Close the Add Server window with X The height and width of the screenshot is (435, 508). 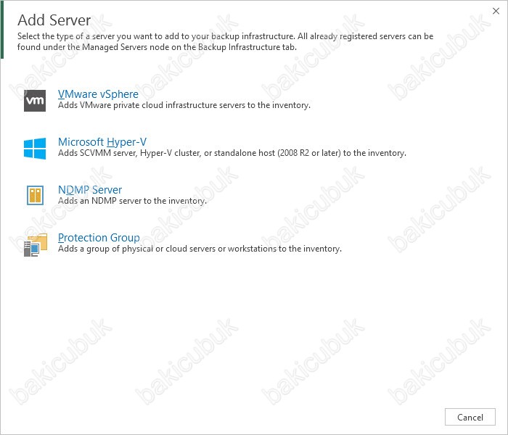pyautogui.click(x=496, y=11)
